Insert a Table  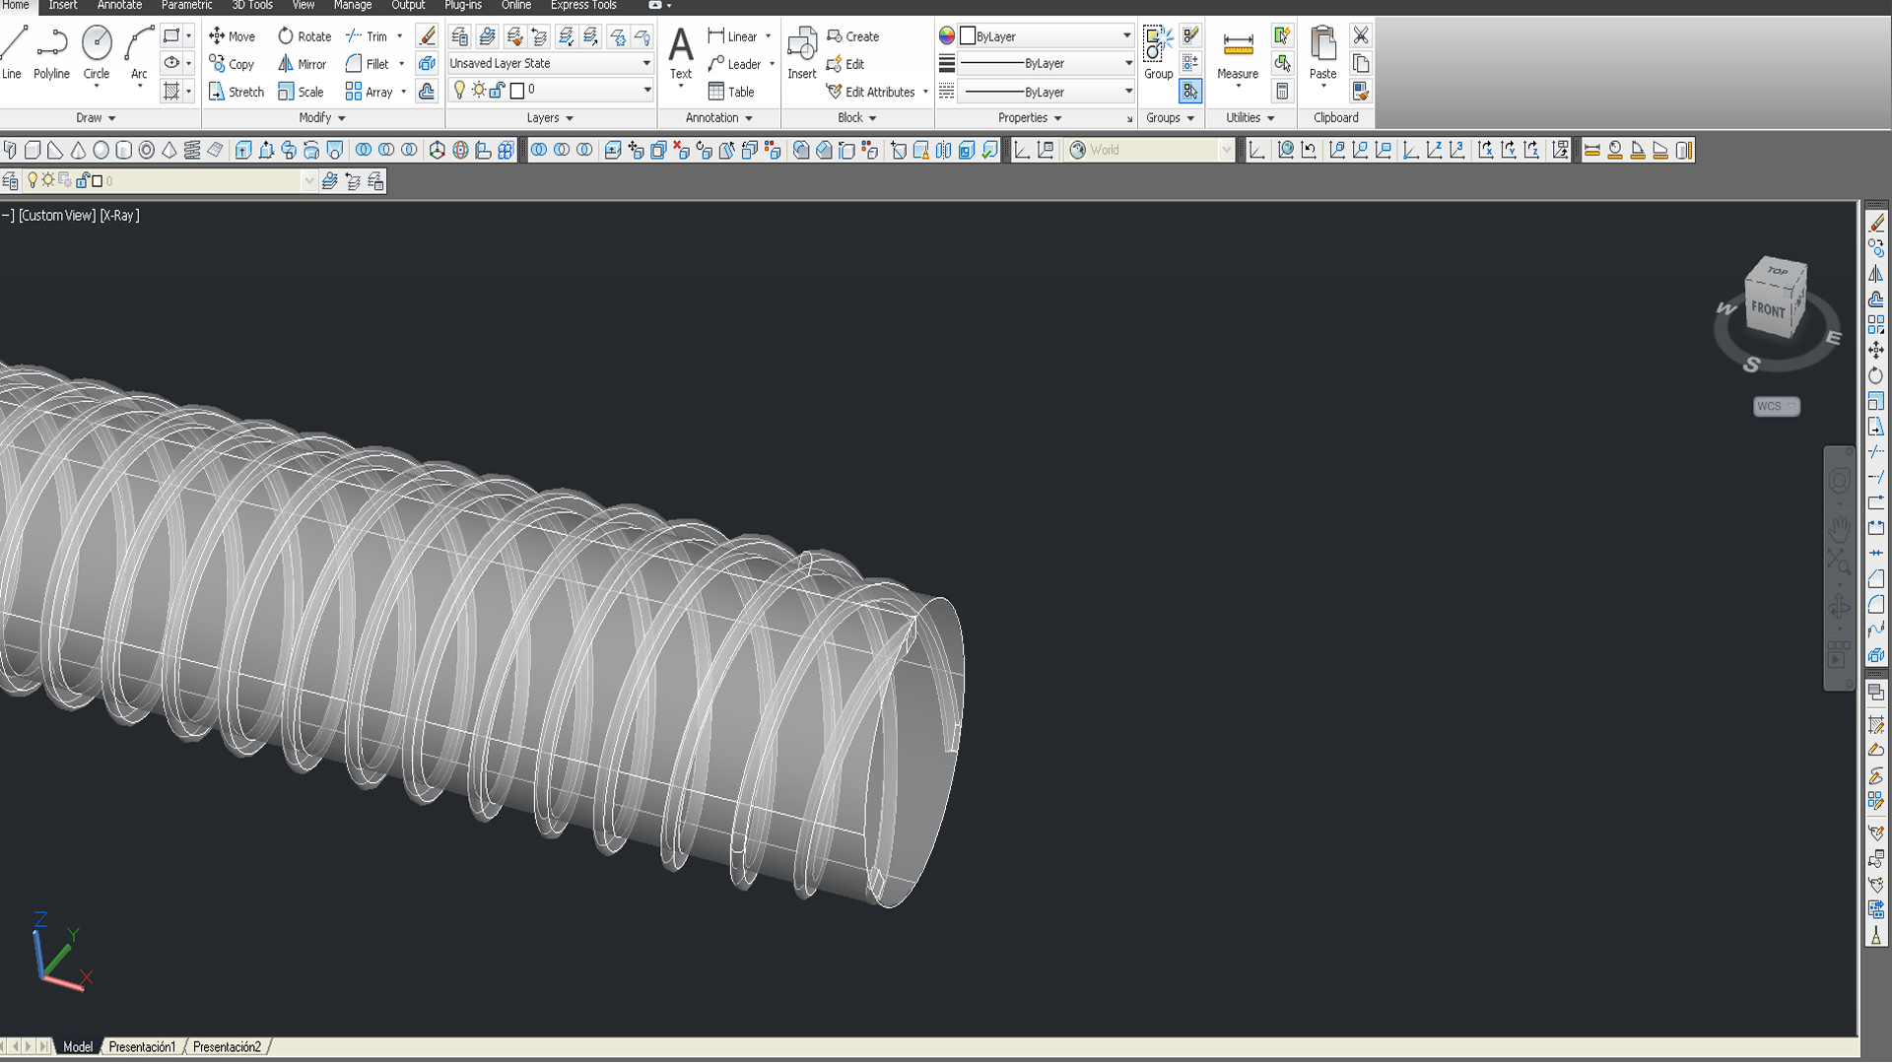(x=731, y=92)
